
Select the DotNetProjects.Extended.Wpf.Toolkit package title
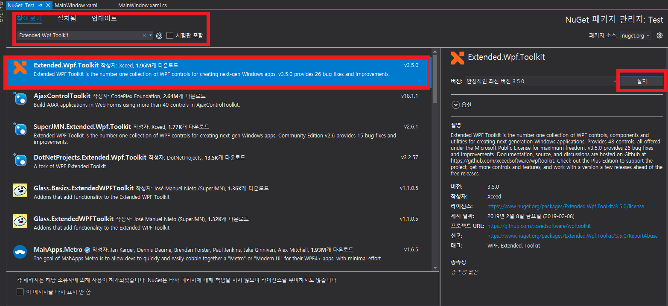[90, 157]
